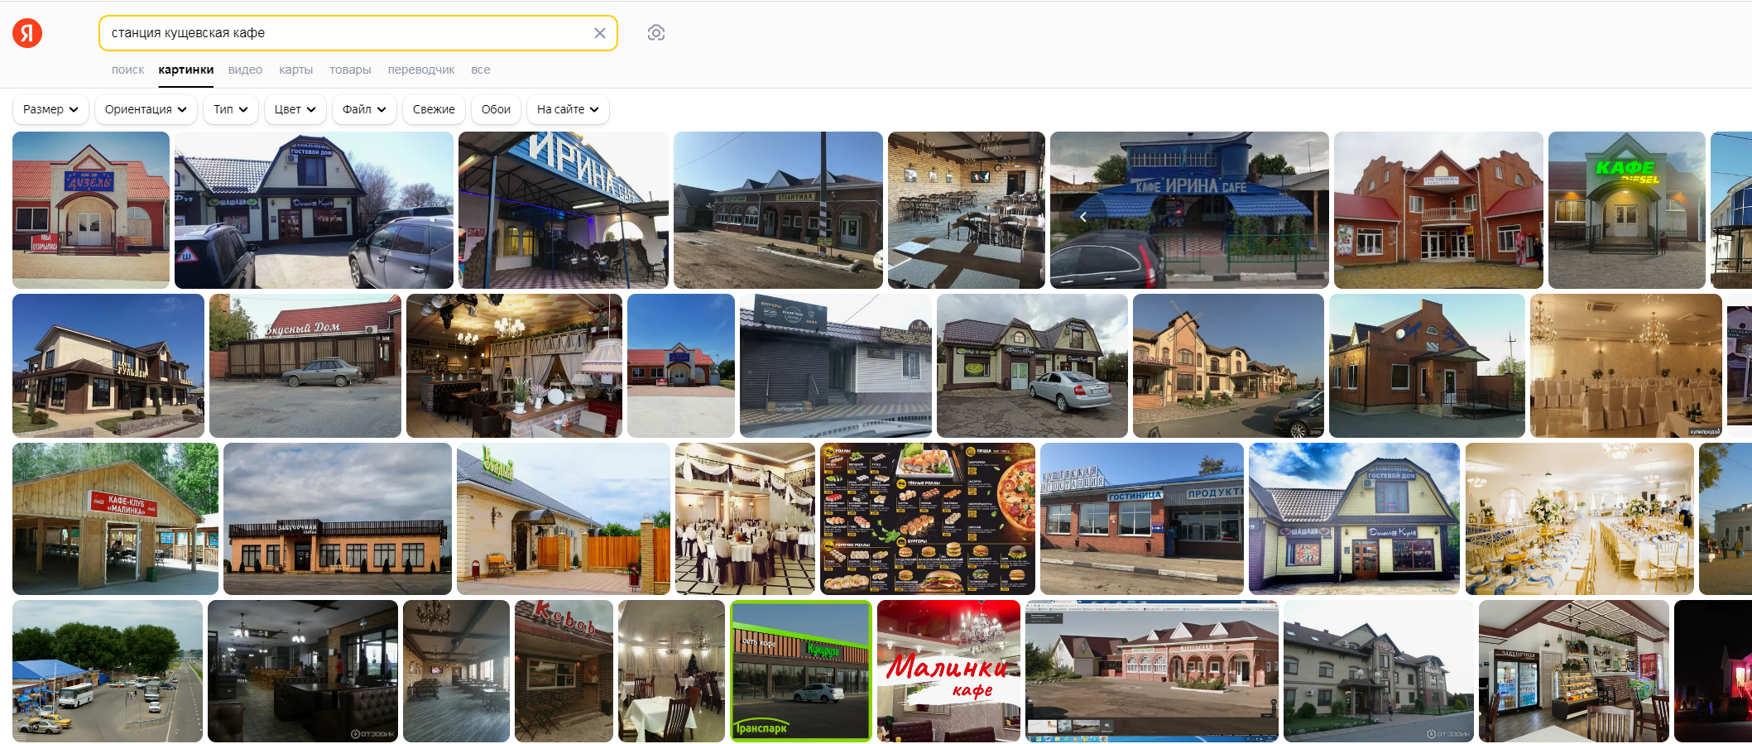Expand the Цвет filter dropdown

coord(295,109)
